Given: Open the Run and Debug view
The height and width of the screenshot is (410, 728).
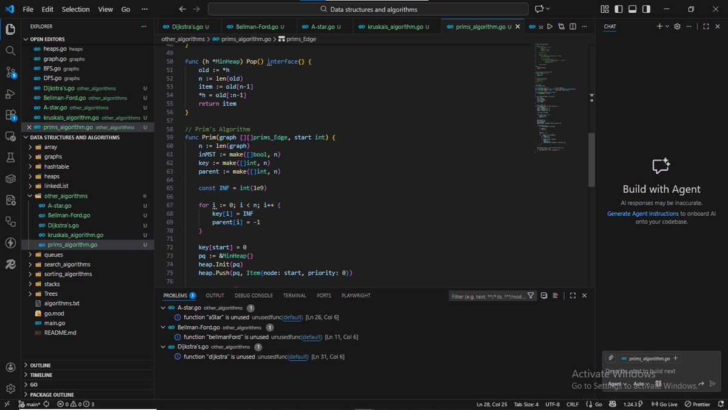Looking at the screenshot, I should 10,94.
